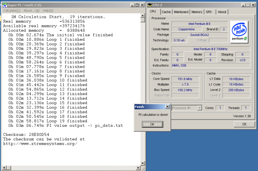Click the Technology field '0.18 um'
The image size is (258, 171).
click(179, 40)
